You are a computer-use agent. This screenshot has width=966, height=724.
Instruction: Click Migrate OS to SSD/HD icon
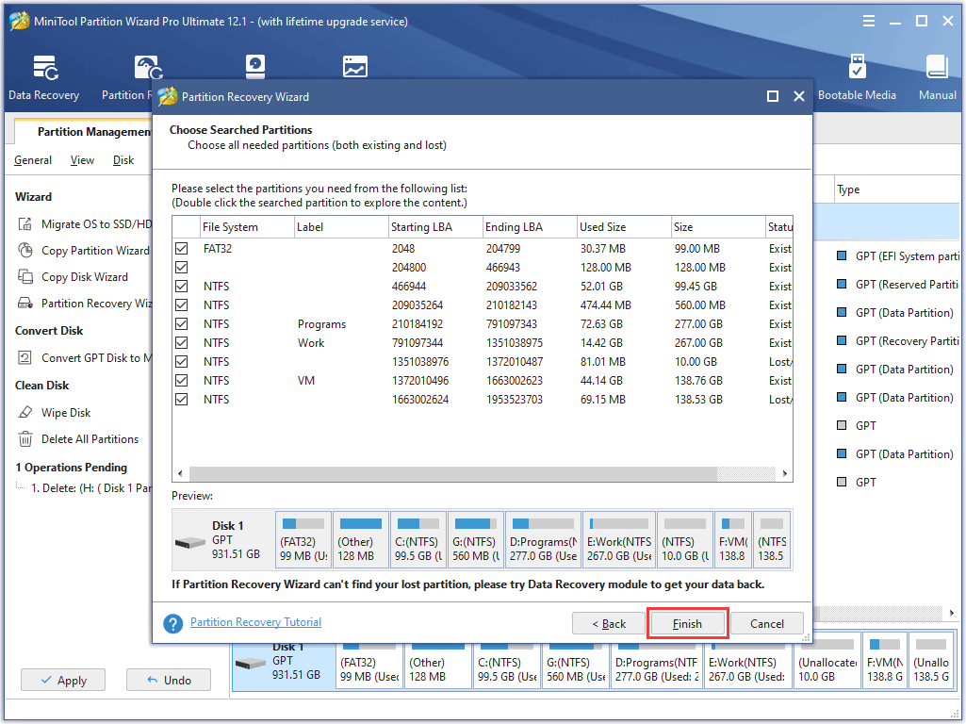click(25, 223)
